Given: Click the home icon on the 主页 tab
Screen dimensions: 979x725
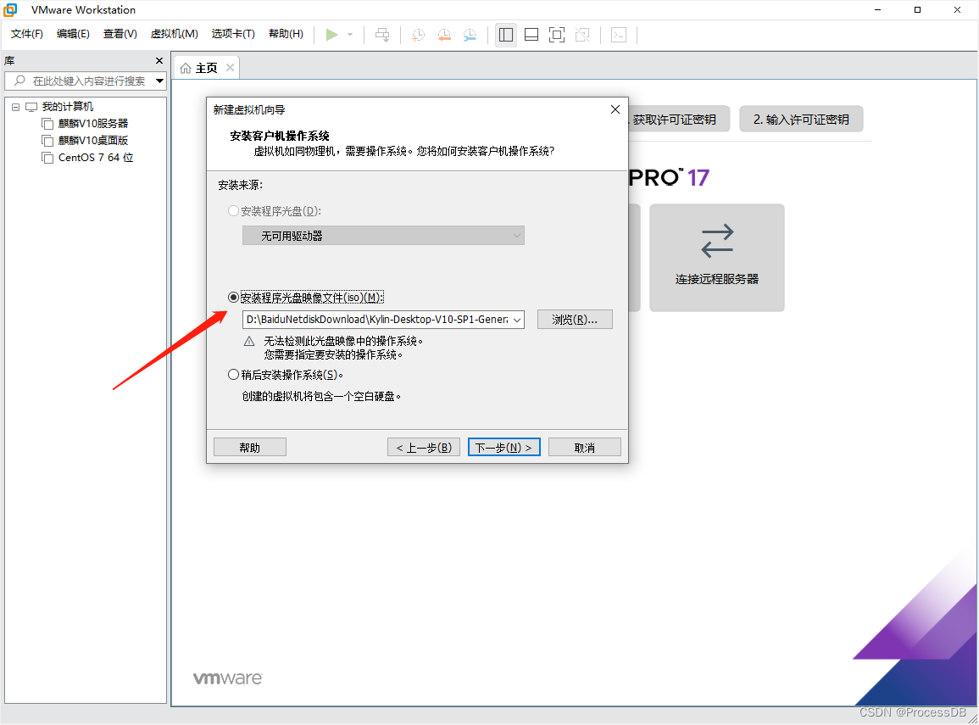Looking at the screenshot, I should [x=186, y=68].
